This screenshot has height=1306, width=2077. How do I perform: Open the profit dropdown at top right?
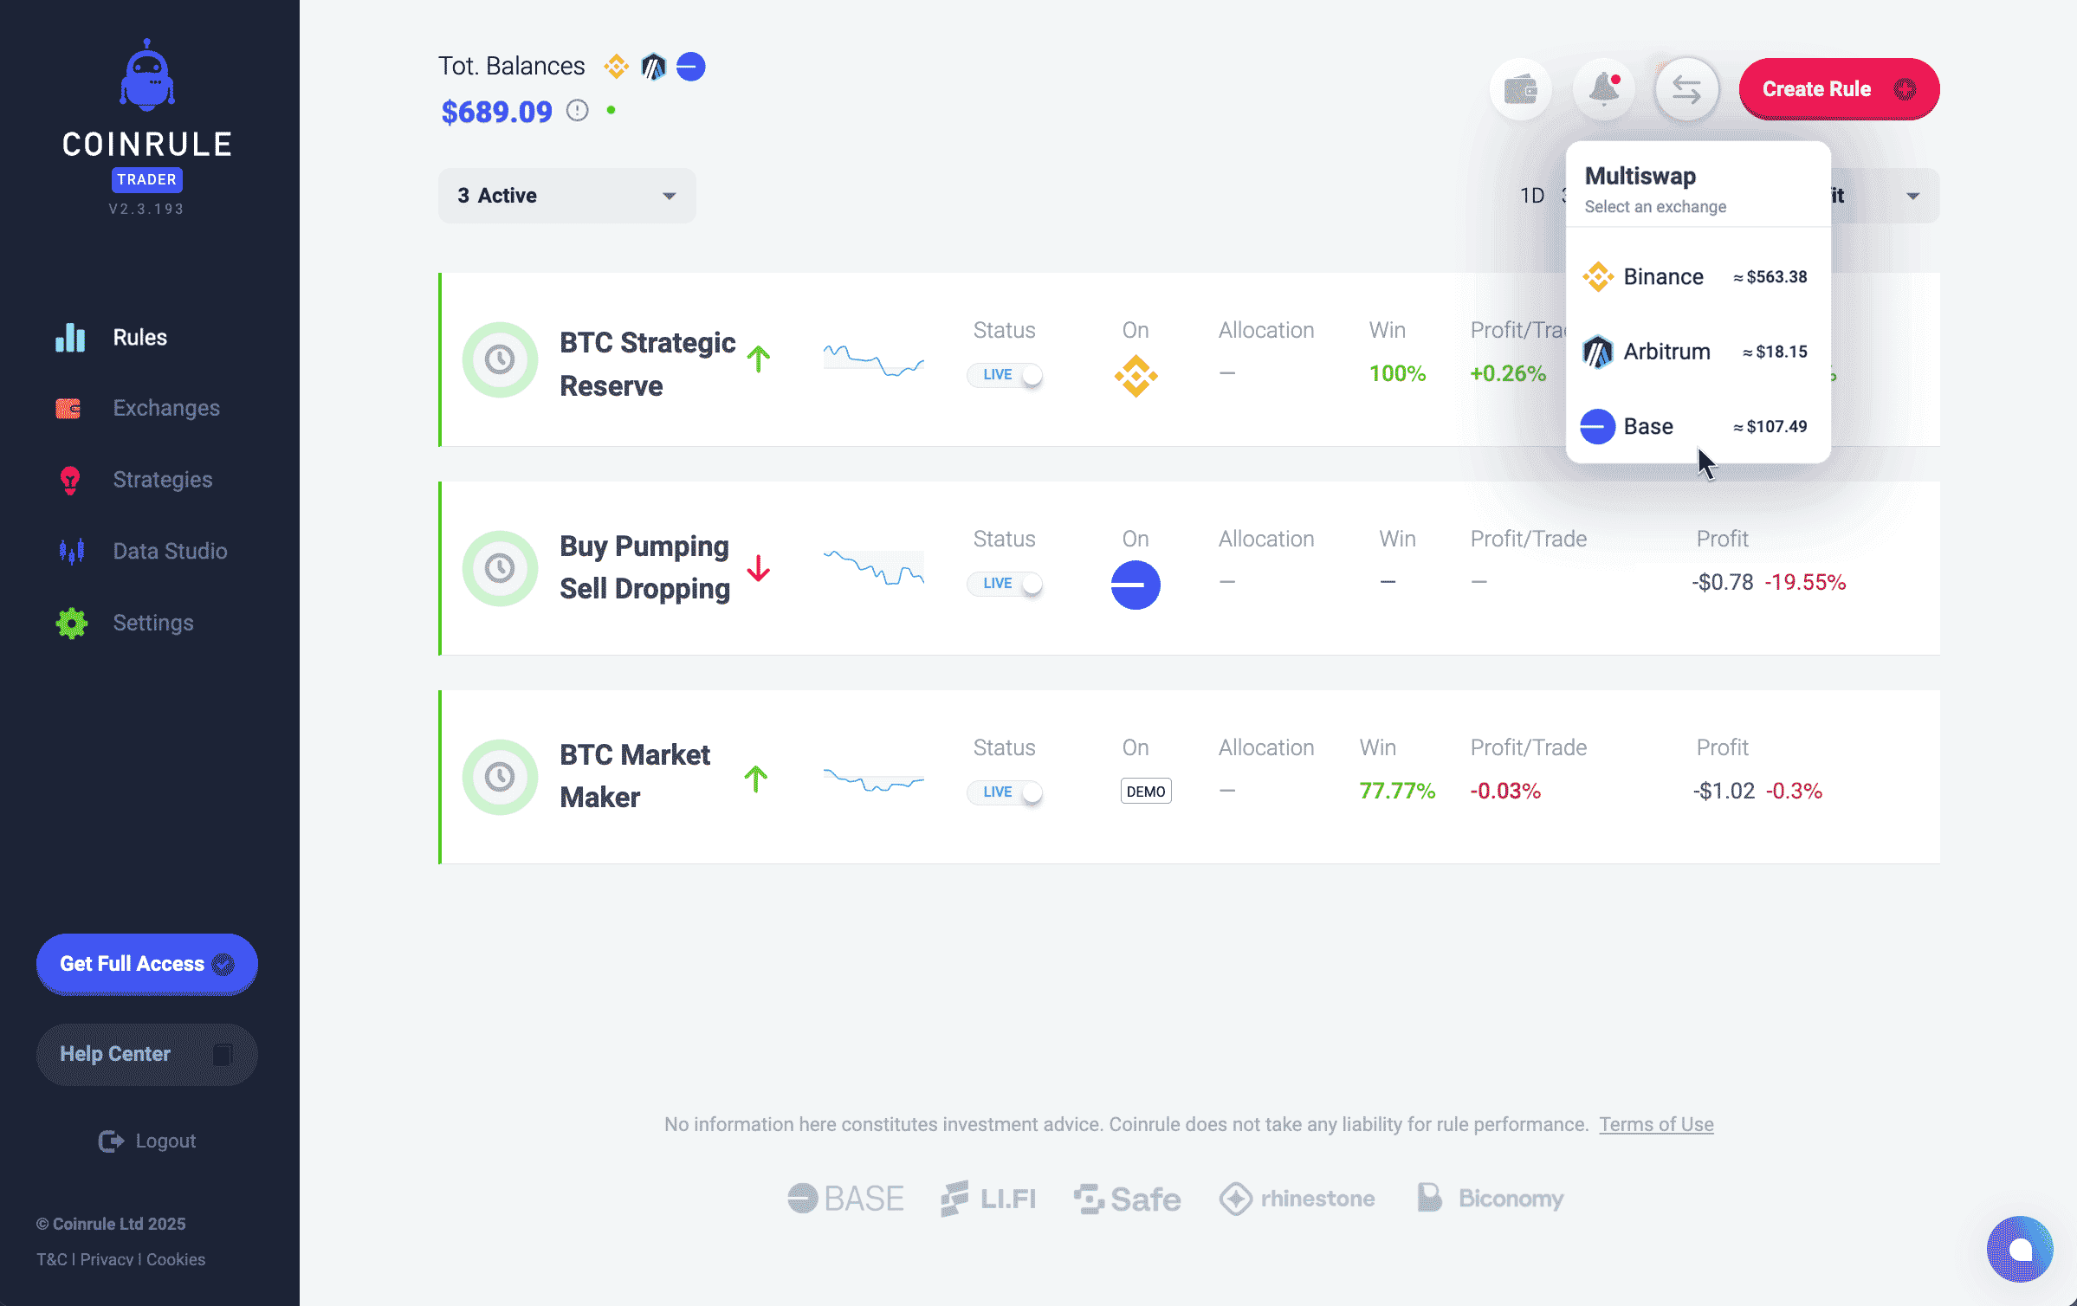(1913, 196)
